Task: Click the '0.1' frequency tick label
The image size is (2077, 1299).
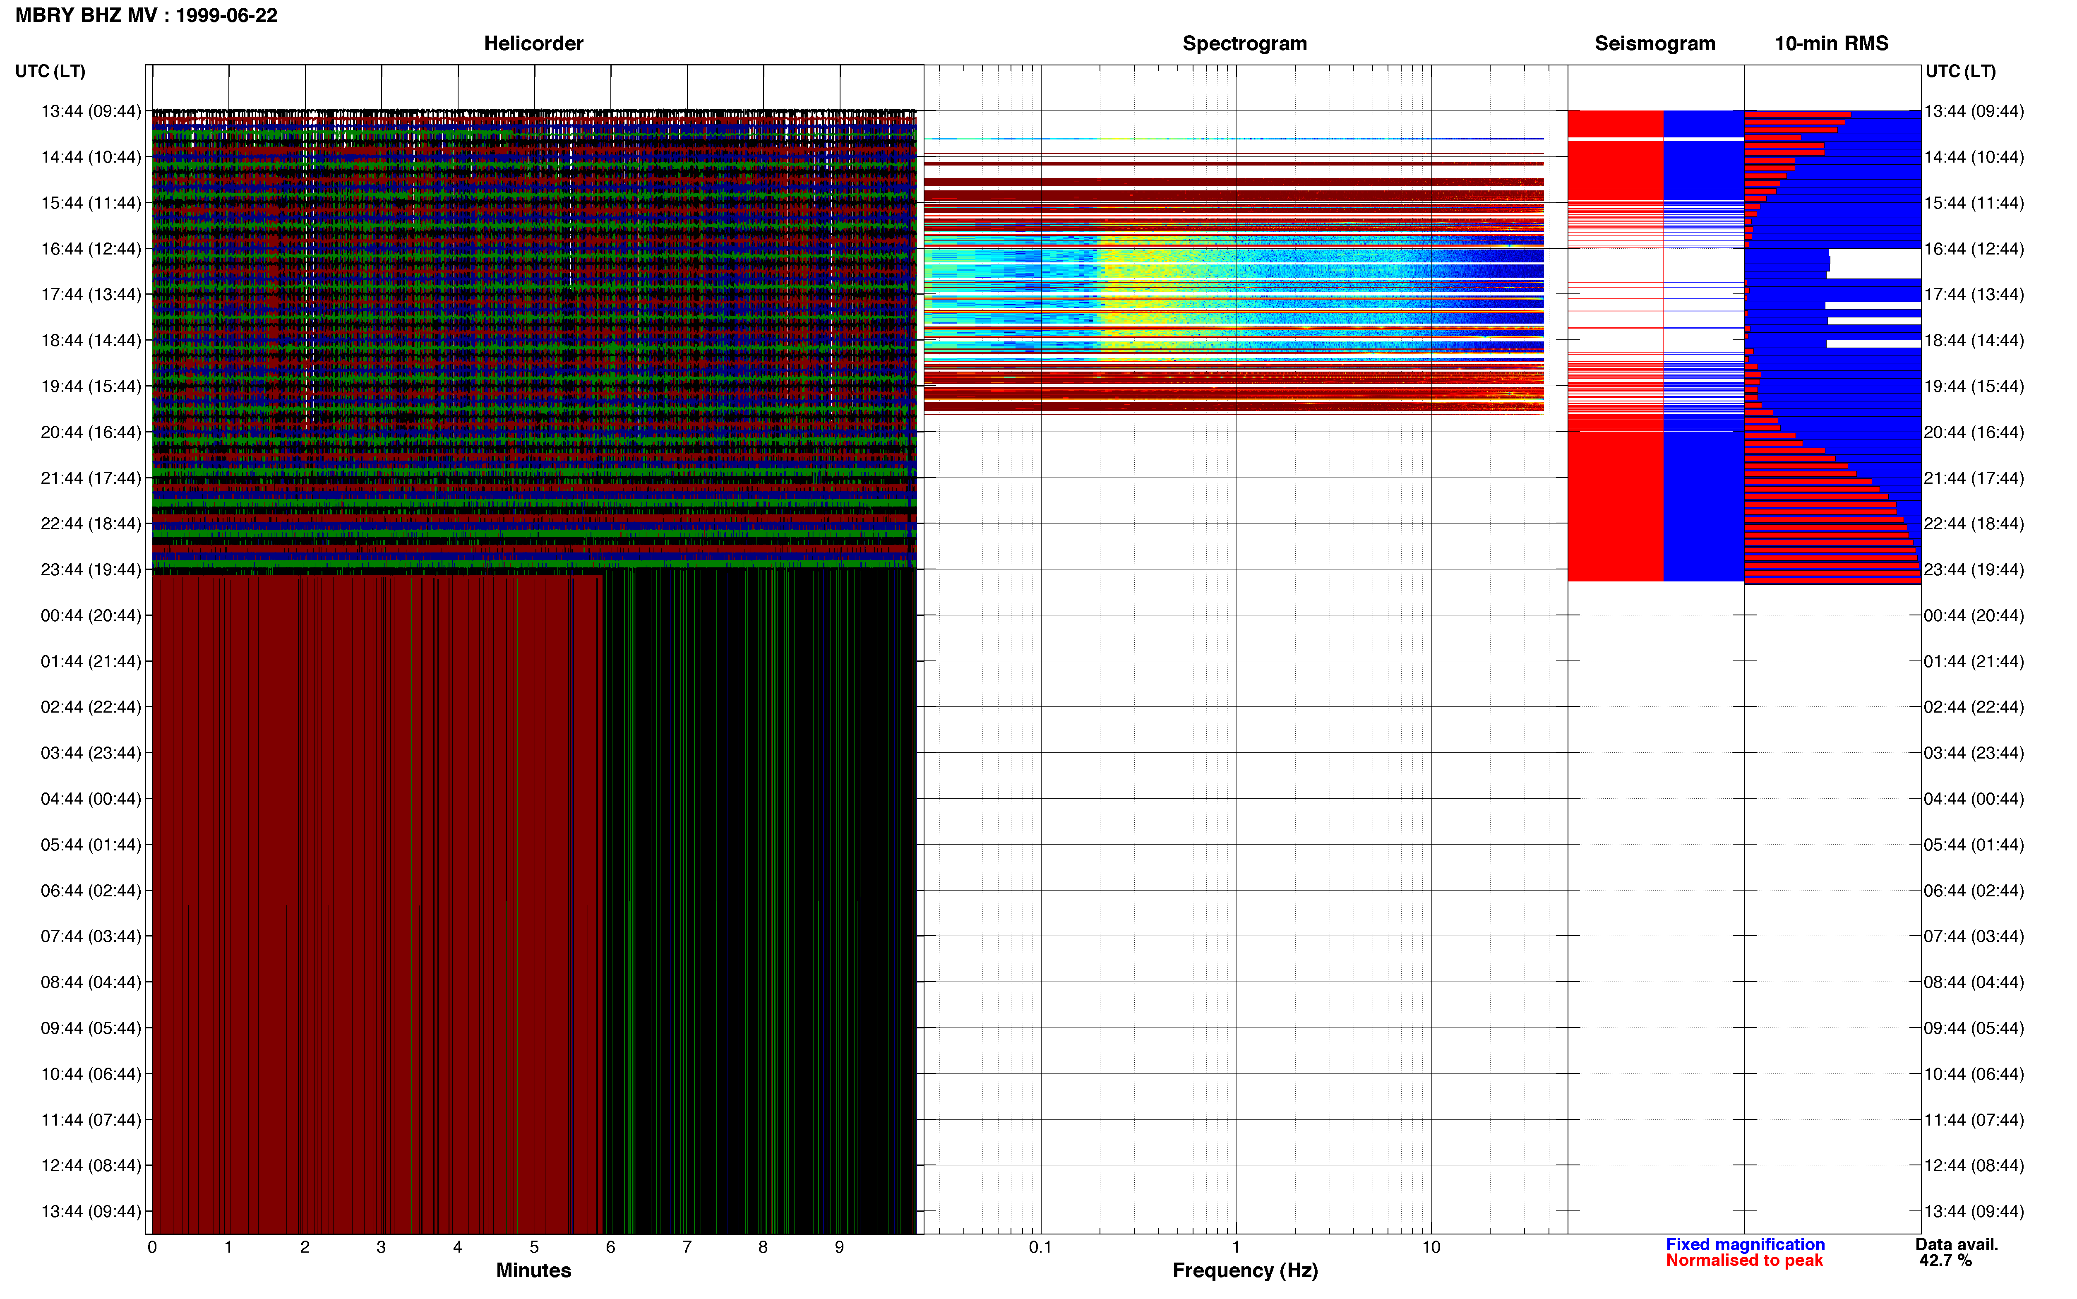Action: point(1040,1247)
